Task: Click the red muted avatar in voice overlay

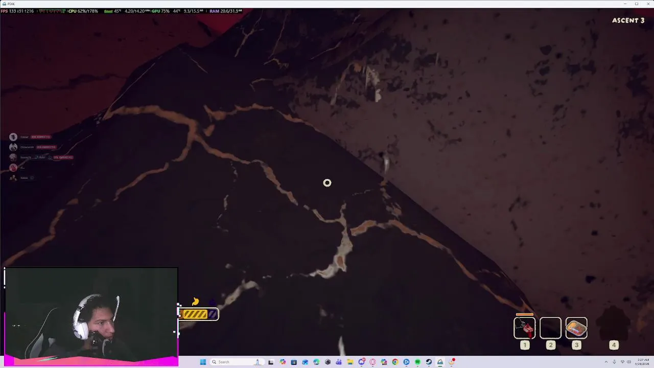Action: click(x=13, y=168)
